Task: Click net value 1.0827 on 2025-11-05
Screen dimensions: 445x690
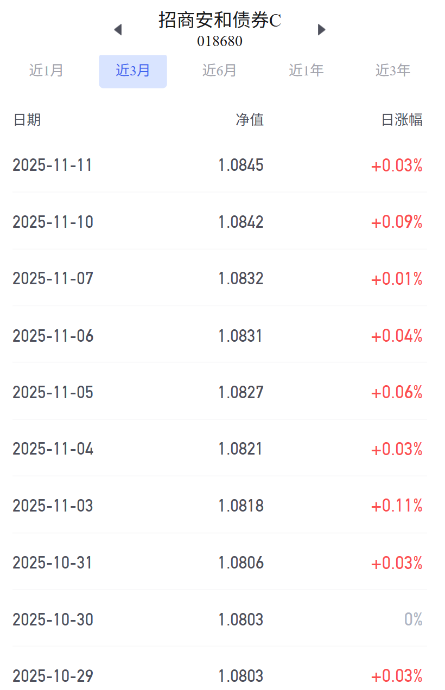Action: coord(241,392)
